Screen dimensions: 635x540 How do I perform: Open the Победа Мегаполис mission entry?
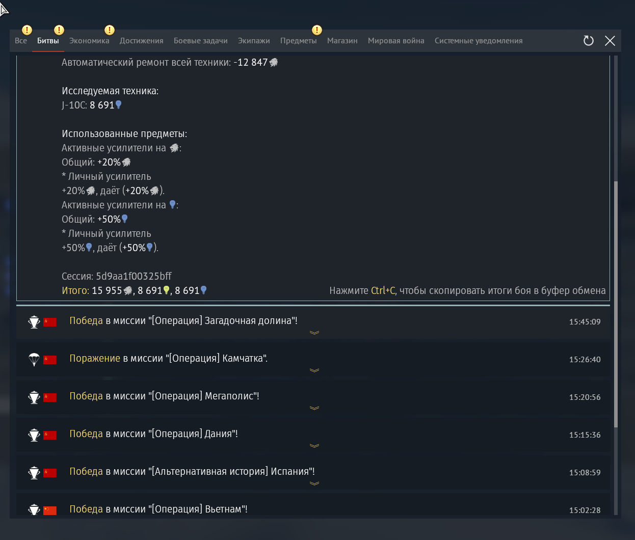(313, 398)
